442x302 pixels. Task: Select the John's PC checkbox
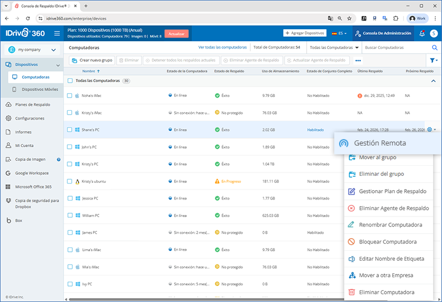70,147
